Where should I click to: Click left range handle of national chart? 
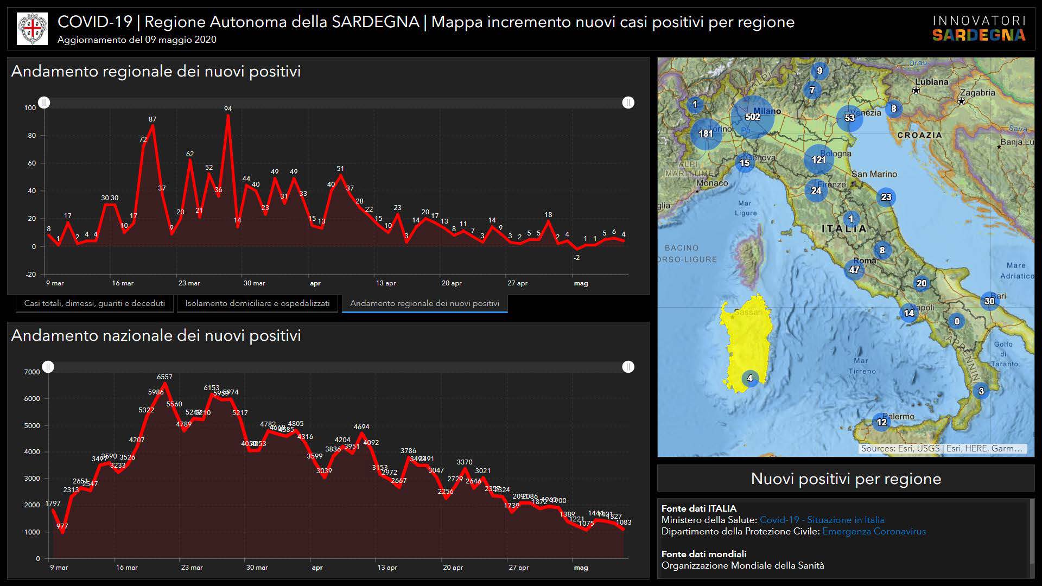(48, 367)
